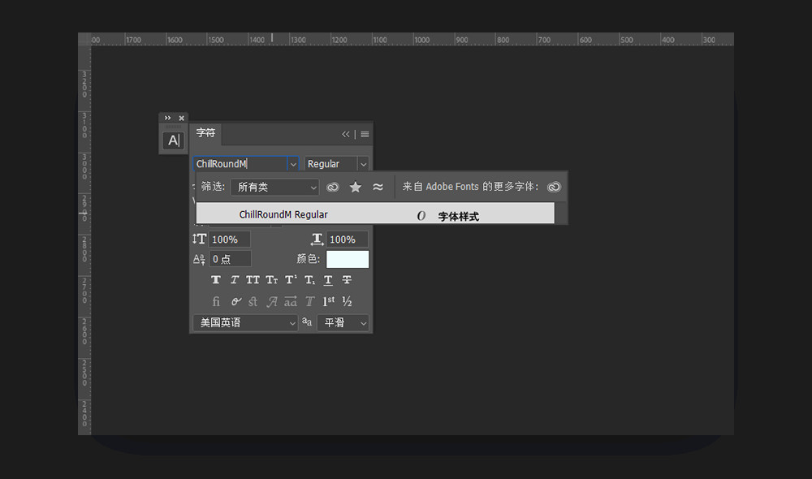812x479 pixels.
Task: Click the text color swatch
Action: point(348,259)
